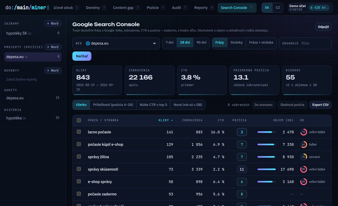
Task: Open the depesa.eu audit entry
Action: 33,98
